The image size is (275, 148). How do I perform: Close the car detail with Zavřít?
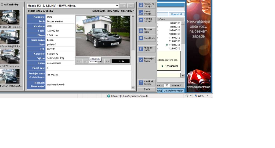coord(147,89)
